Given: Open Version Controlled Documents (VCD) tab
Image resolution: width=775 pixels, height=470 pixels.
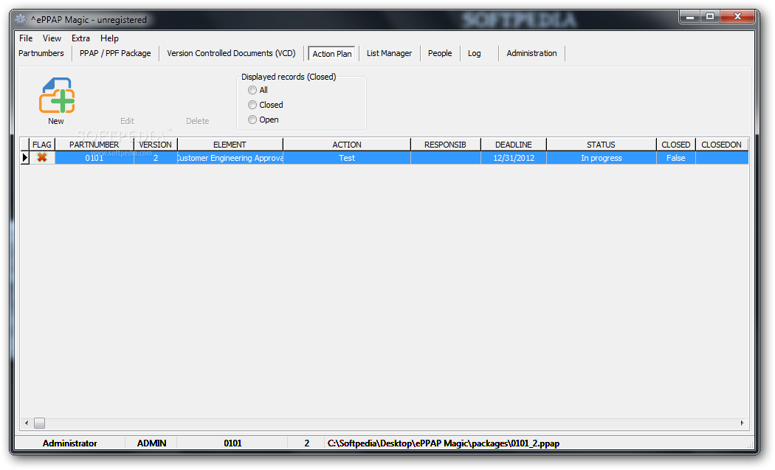Looking at the screenshot, I should tap(231, 53).
